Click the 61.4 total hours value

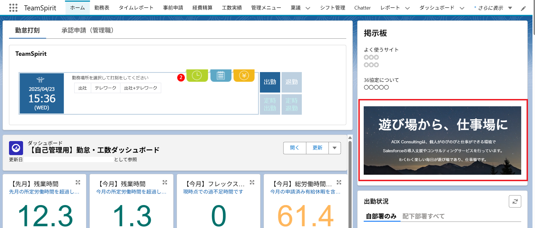tap(305, 216)
